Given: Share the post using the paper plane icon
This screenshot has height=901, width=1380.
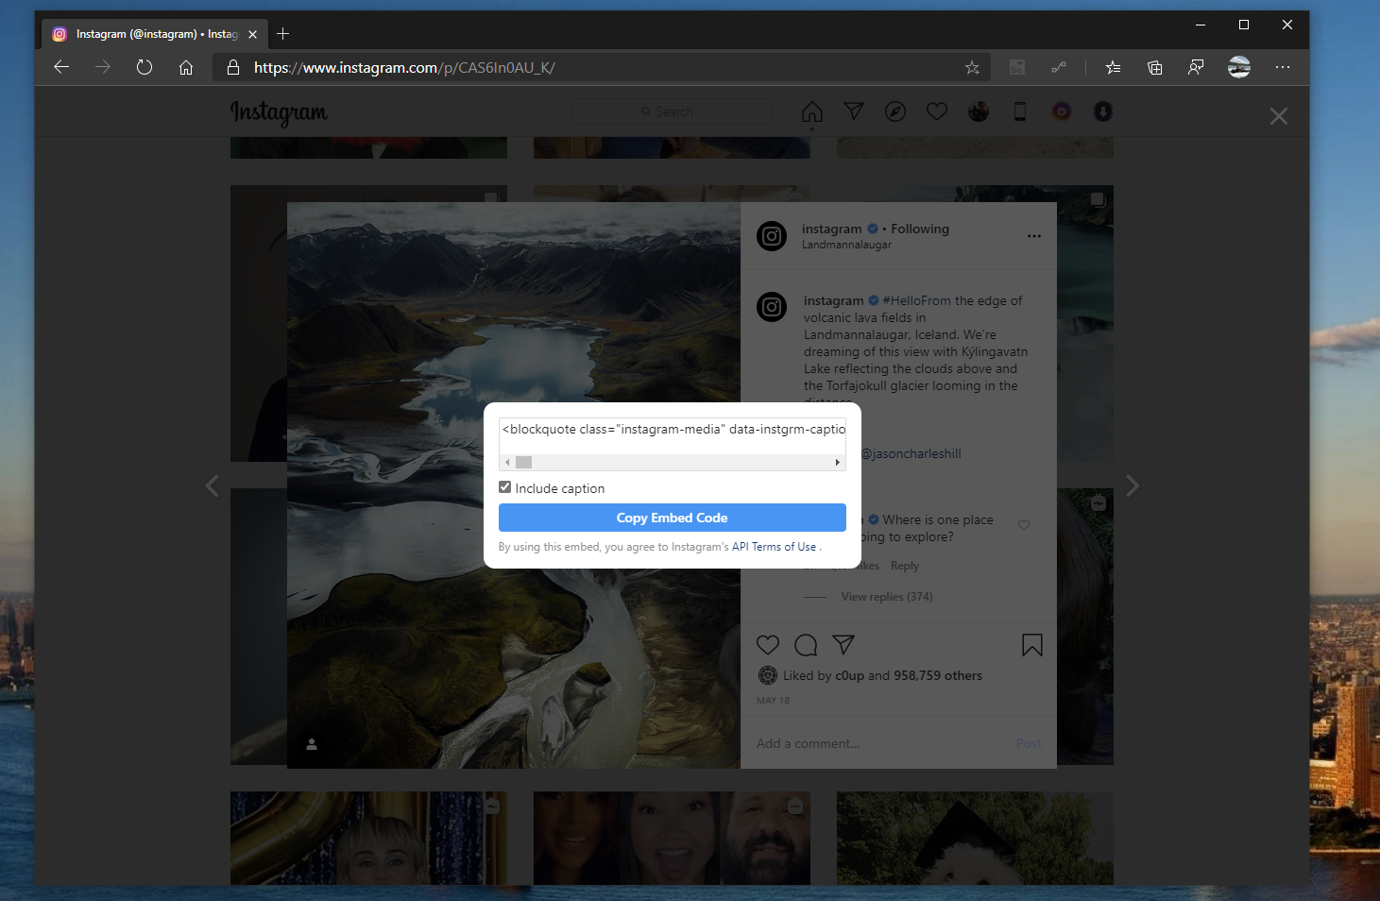Looking at the screenshot, I should (x=843, y=644).
